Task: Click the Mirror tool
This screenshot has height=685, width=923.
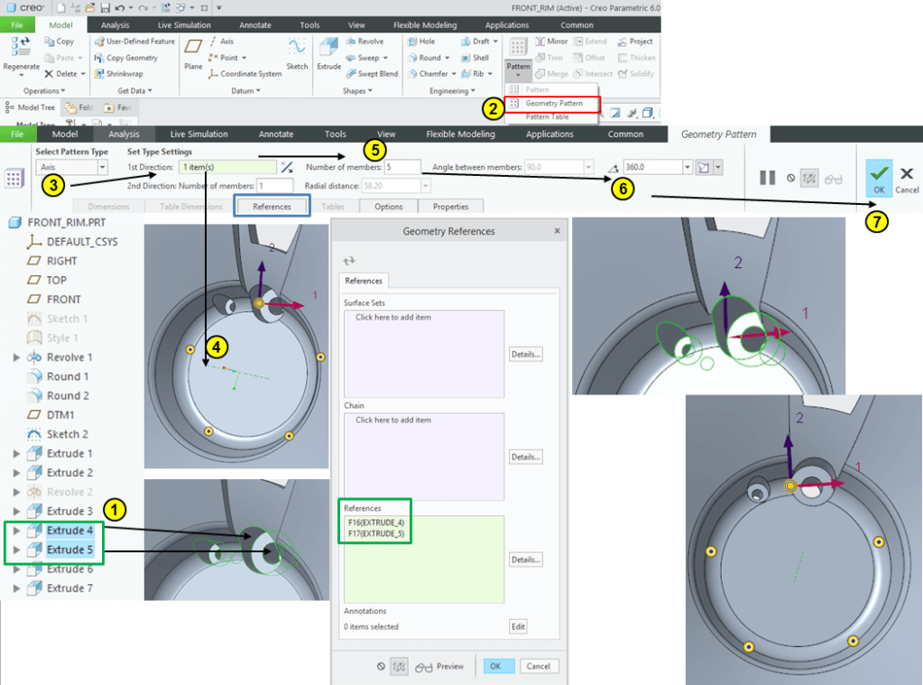Action: 550,42
